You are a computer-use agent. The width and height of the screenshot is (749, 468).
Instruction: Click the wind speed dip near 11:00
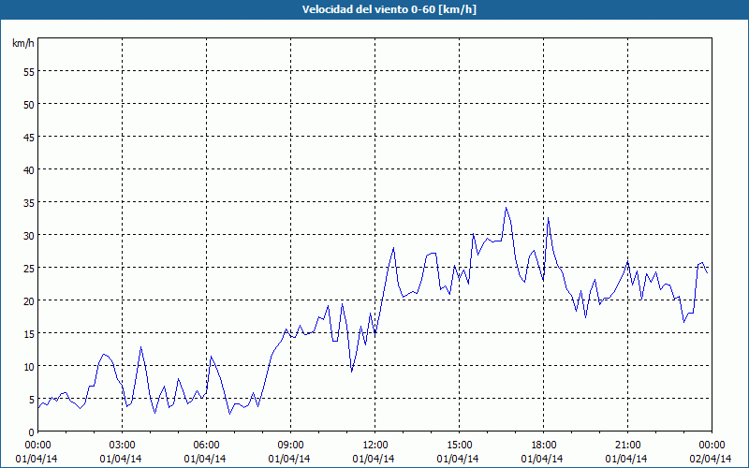(x=352, y=371)
